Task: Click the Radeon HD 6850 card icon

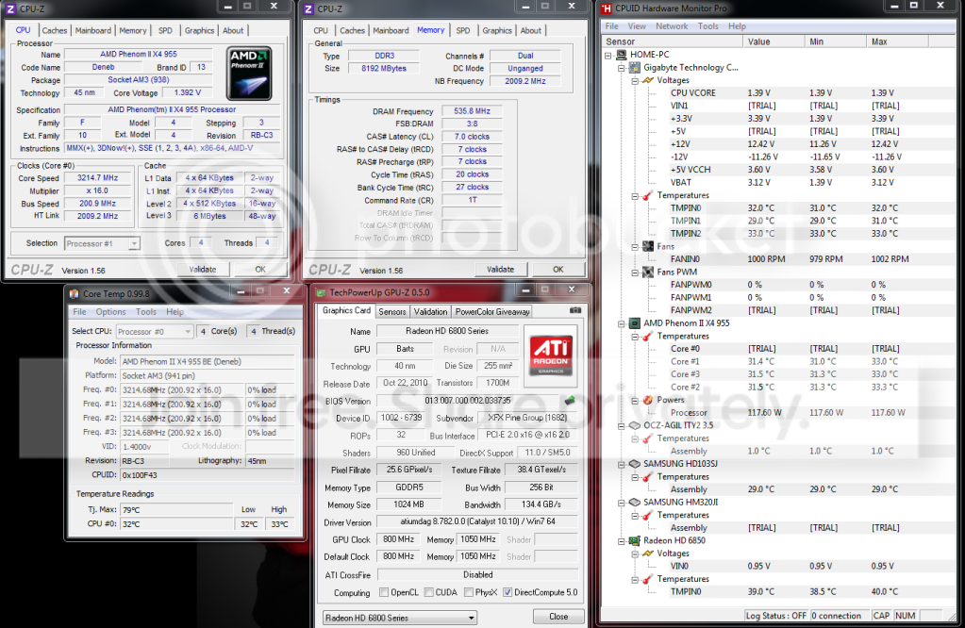Action: tap(635, 540)
